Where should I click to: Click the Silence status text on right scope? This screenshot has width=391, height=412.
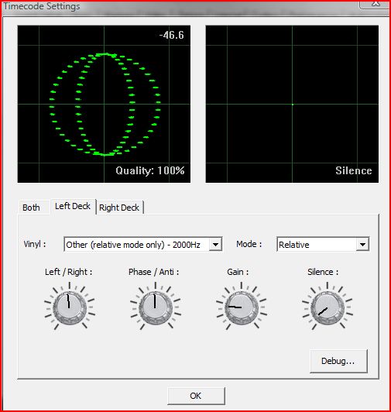coord(354,171)
